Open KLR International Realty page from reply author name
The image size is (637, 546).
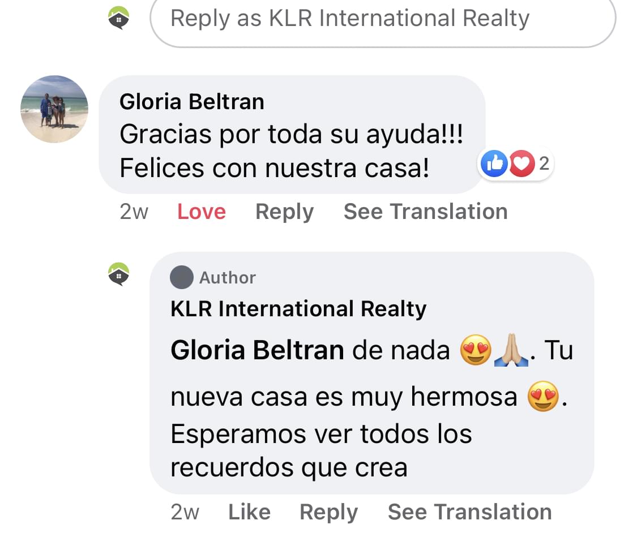[x=298, y=309]
